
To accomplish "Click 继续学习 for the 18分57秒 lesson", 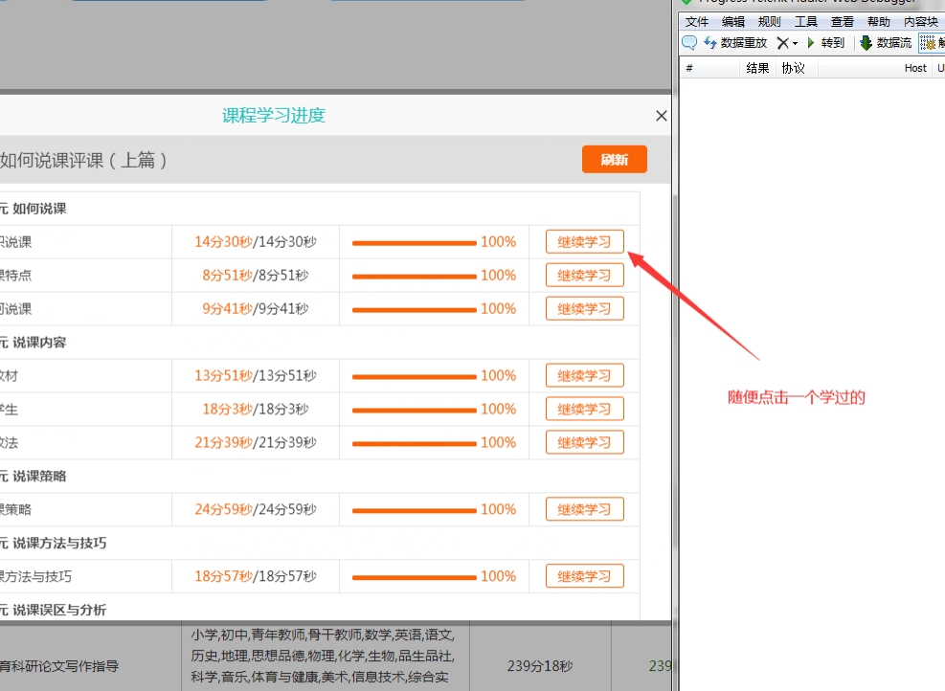I will coord(585,576).
